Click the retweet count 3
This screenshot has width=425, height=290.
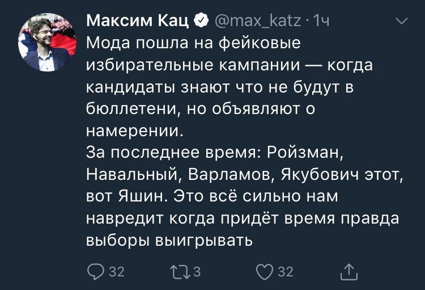pos(197,272)
